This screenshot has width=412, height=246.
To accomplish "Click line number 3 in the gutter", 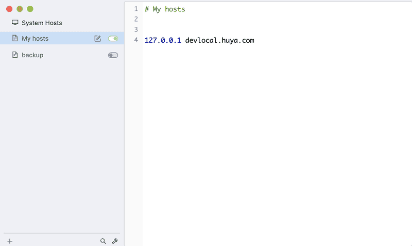I will coord(136,30).
